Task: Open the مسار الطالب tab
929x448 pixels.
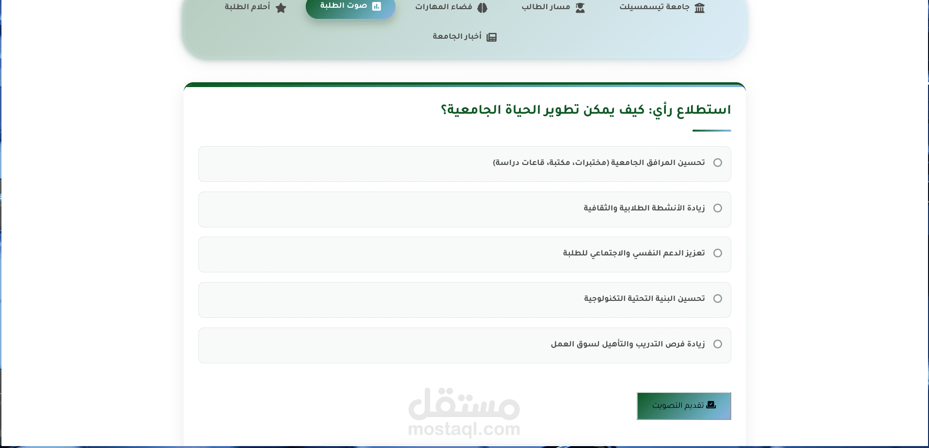Action: [x=553, y=7]
